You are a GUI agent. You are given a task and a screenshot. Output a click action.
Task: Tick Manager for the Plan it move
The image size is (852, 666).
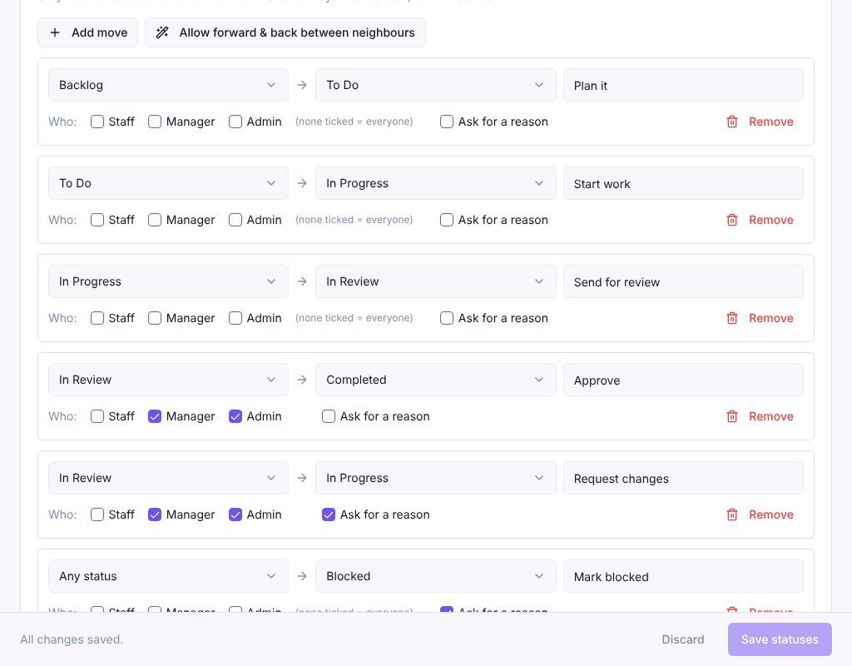[155, 122]
